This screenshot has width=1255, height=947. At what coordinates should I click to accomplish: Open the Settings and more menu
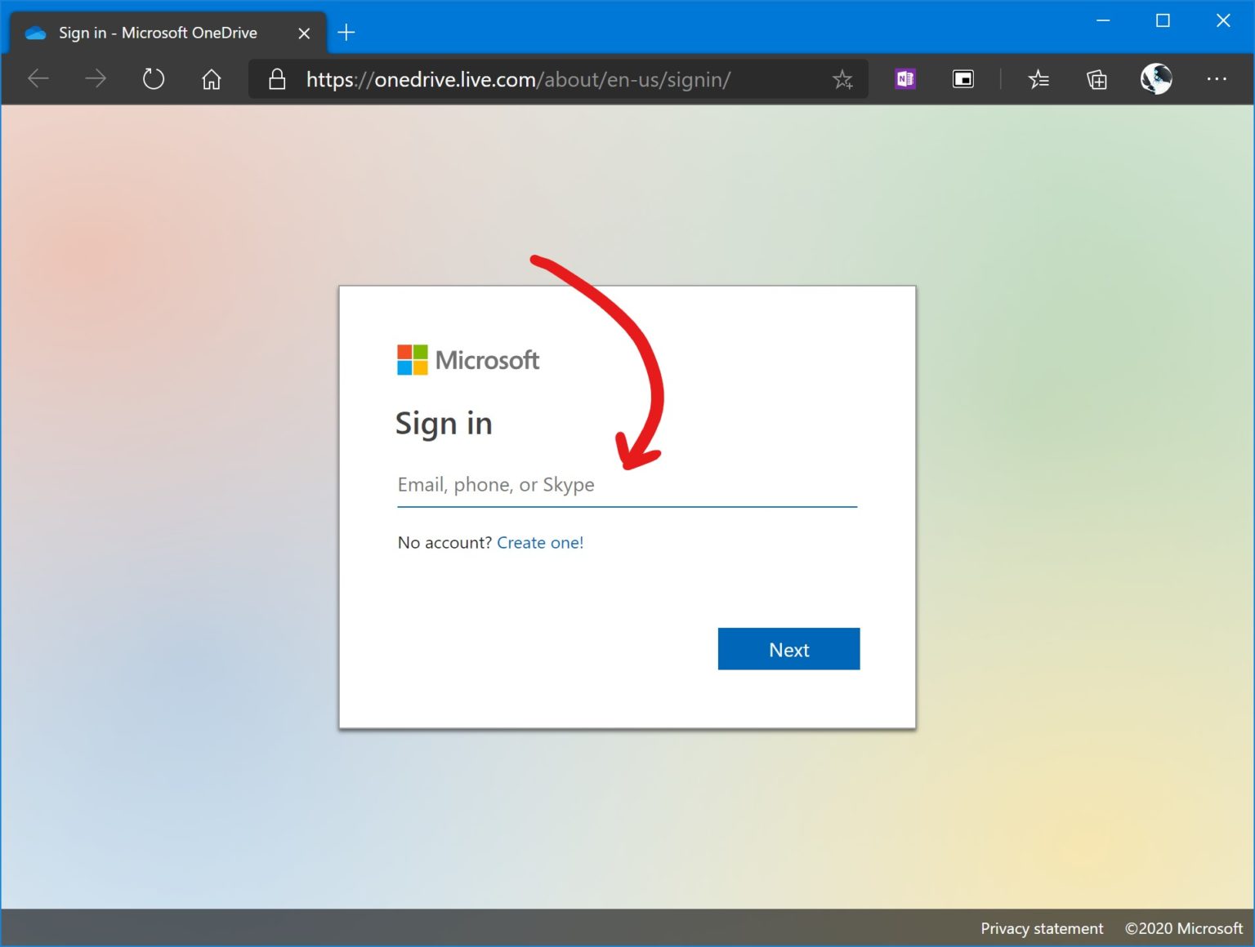(x=1217, y=79)
